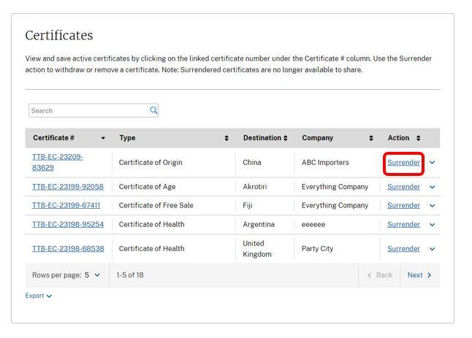
Task: Click the search magnifier icon
Action: 153,110
